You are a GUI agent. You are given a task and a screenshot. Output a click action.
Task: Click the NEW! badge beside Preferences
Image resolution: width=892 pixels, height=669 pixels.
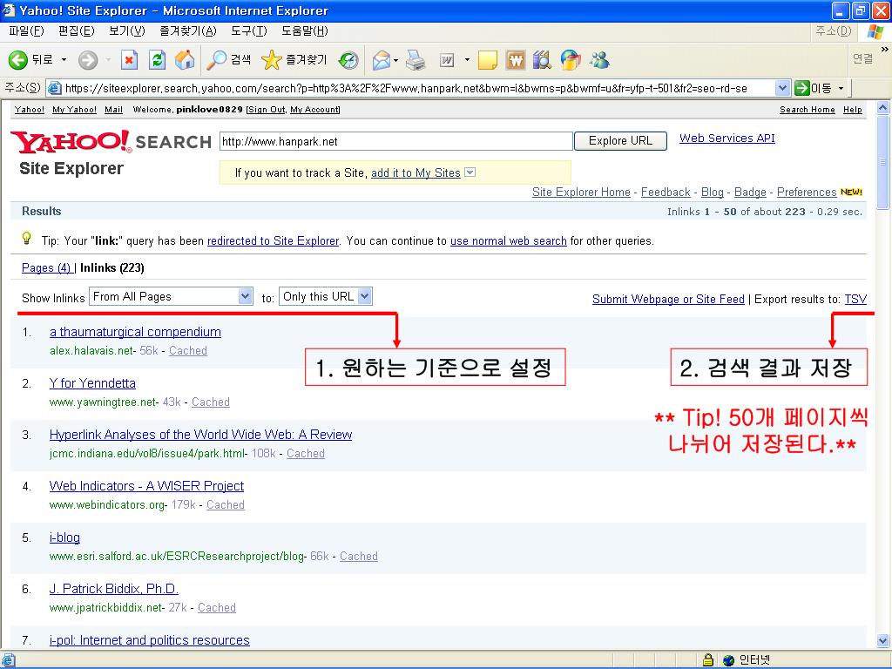click(852, 193)
